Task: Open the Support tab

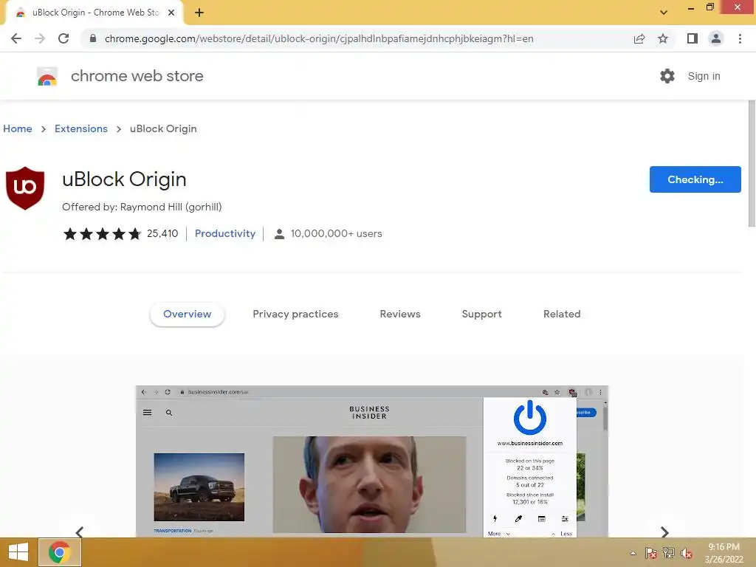Action: [481, 314]
